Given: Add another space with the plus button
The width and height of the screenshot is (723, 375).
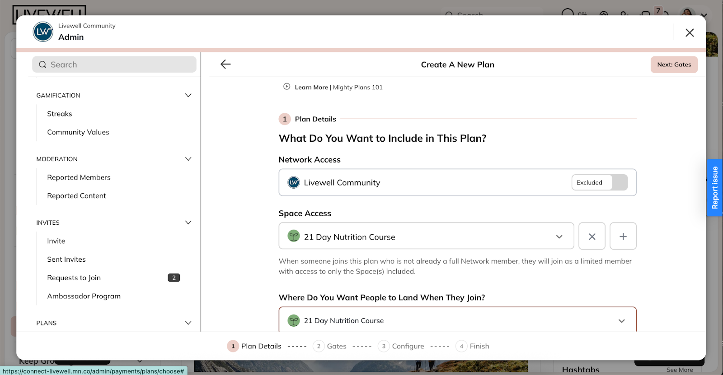Looking at the screenshot, I should 623,236.
